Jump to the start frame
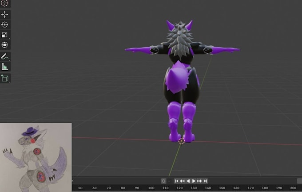This screenshot has width=302, height=192. coord(176,181)
